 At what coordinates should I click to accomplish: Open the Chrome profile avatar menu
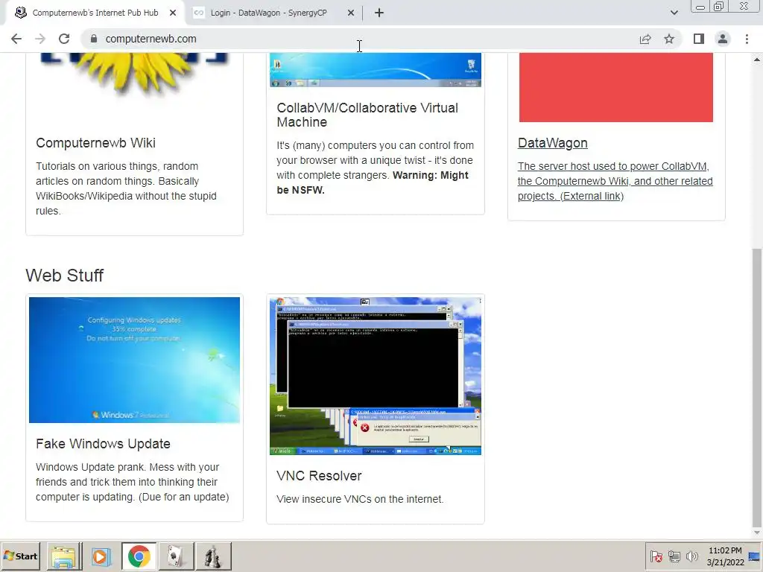click(x=723, y=39)
